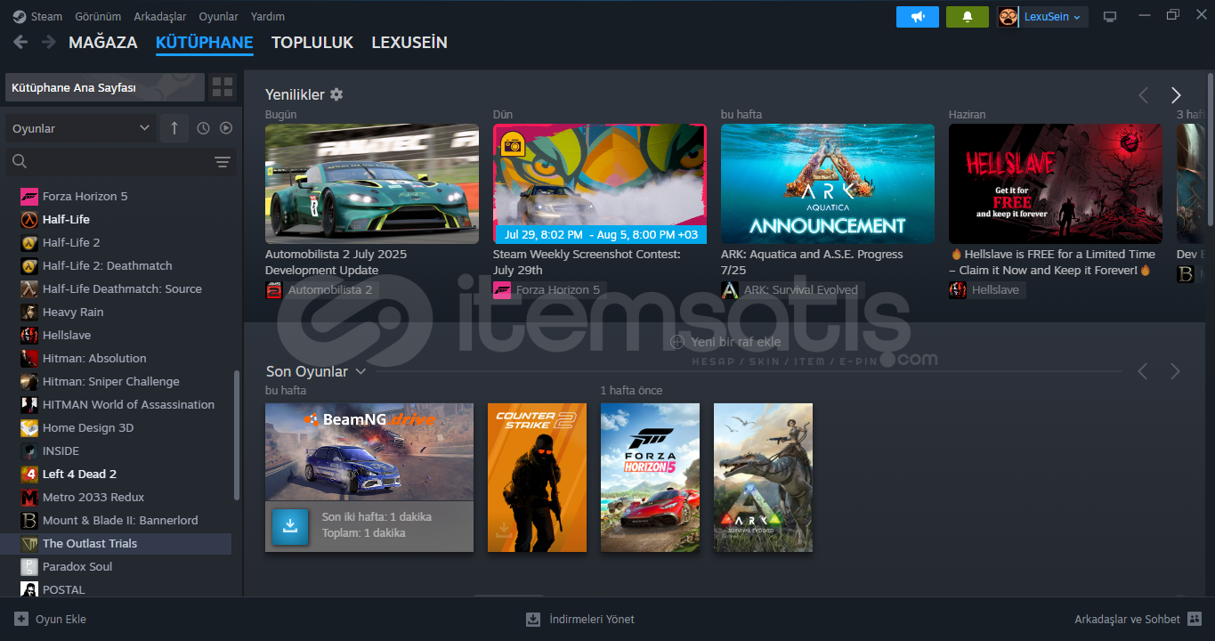Open the Arkadaşlar ve Sohbet panel
The width and height of the screenshot is (1215, 641).
point(1138,619)
